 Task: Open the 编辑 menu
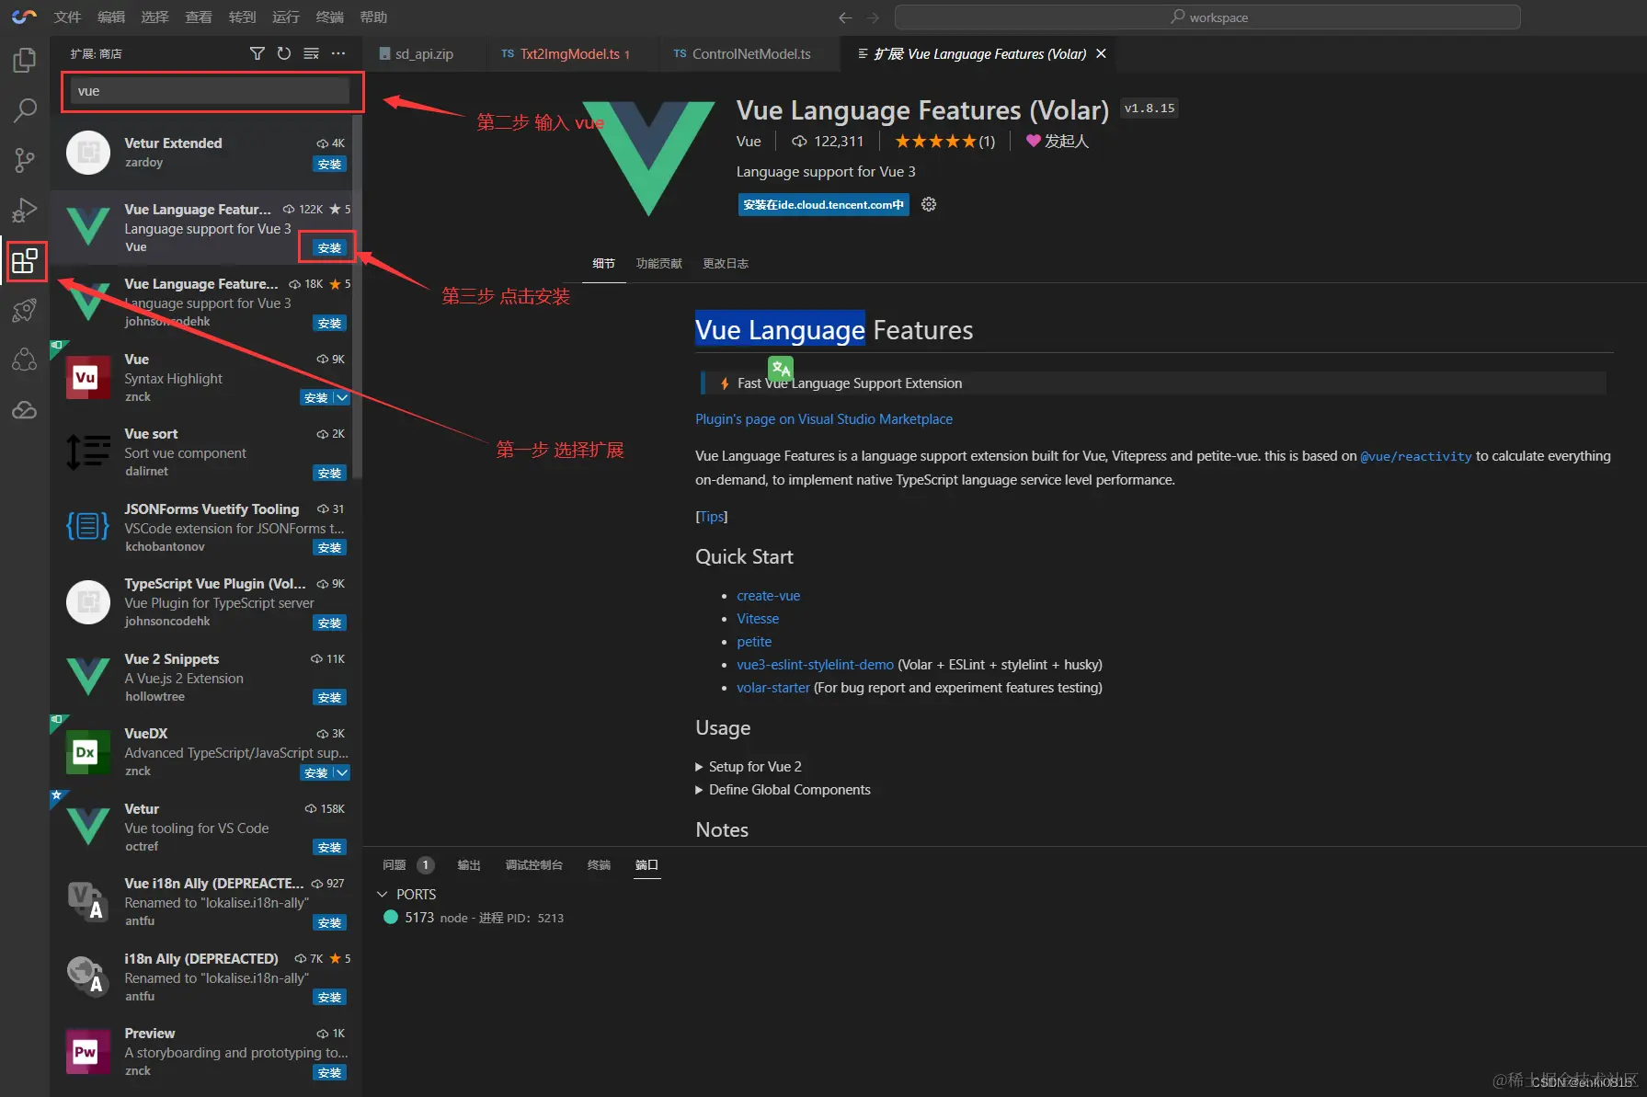111,17
